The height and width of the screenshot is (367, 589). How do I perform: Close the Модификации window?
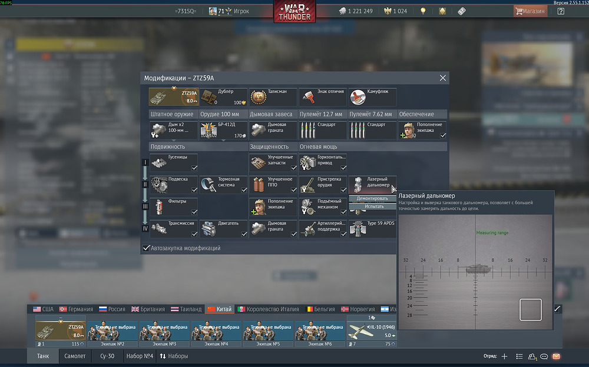pos(443,78)
